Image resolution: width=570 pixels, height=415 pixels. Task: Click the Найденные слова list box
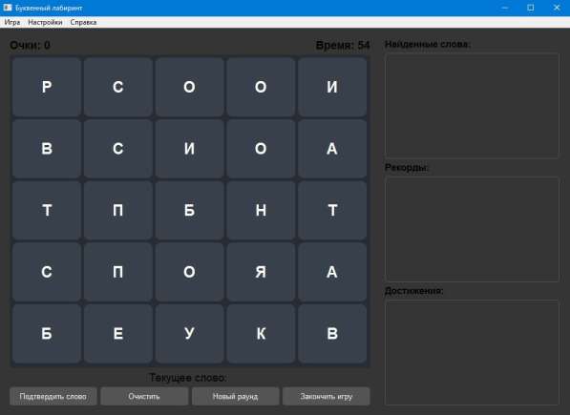coord(472,106)
